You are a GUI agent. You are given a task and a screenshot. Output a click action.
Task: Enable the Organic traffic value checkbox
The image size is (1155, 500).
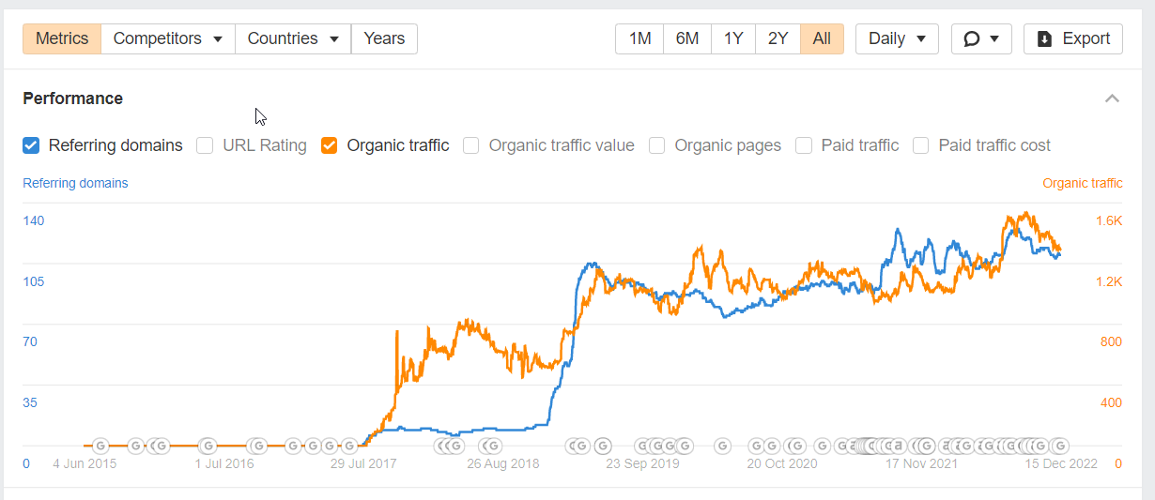coord(471,145)
